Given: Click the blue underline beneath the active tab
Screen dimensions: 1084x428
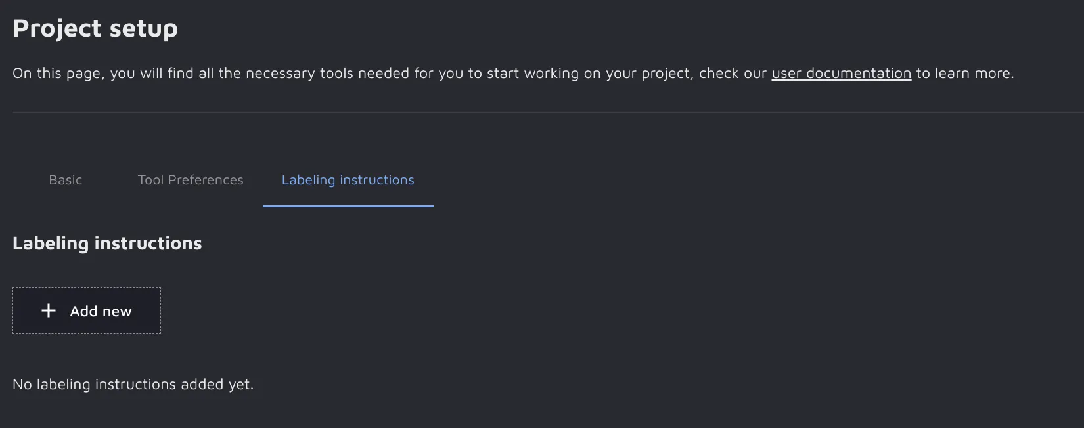Looking at the screenshot, I should [x=348, y=206].
